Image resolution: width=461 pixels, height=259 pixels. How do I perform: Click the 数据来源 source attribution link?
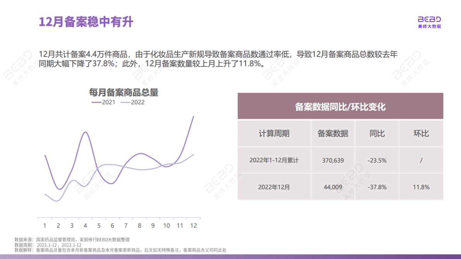(x=72, y=239)
